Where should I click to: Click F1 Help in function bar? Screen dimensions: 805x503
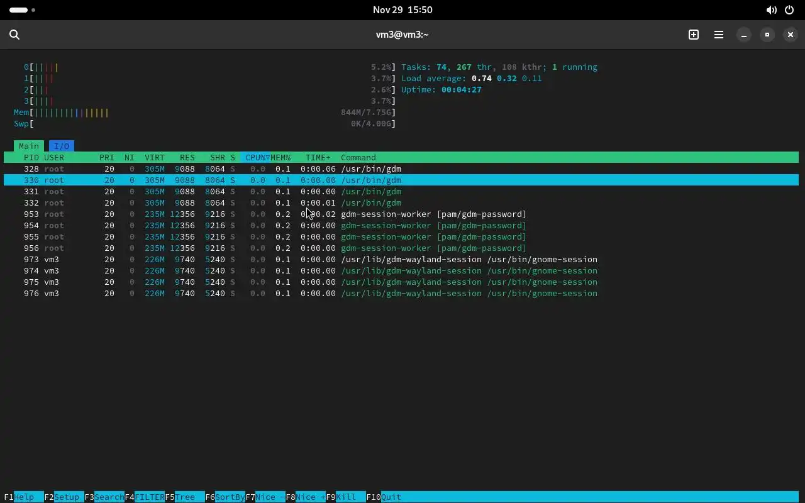(x=24, y=497)
